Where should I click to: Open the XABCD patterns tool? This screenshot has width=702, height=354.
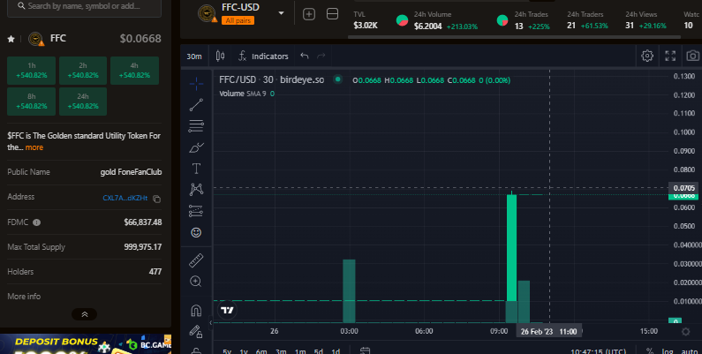click(x=196, y=190)
